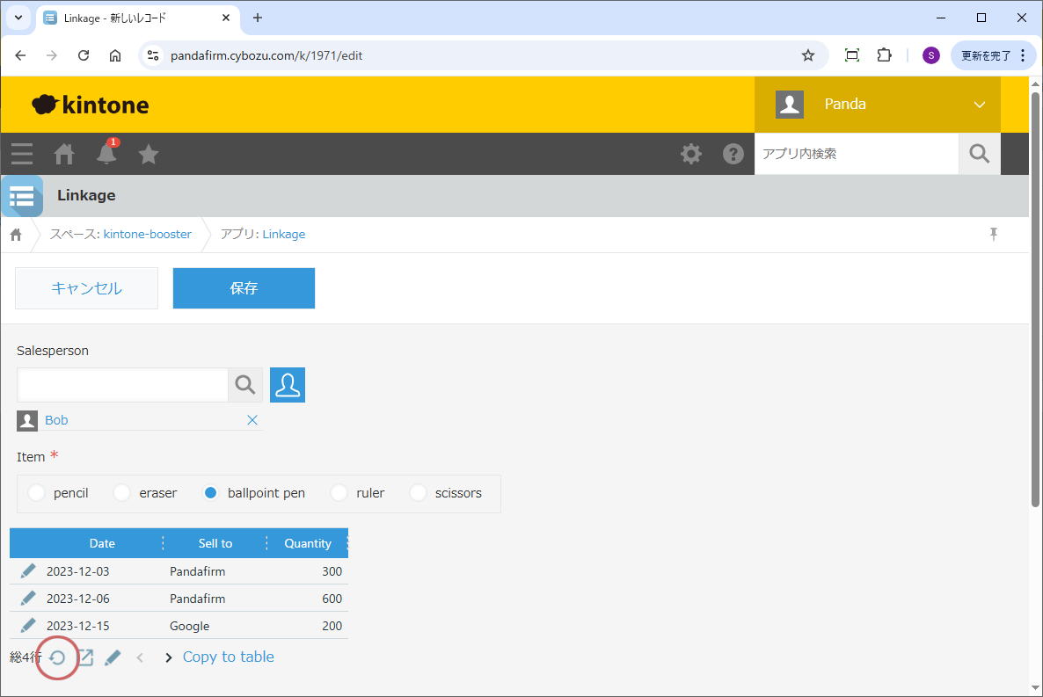The width and height of the screenshot is (1043, 697).
Task: Open the kintone-booster space breadcrumb
Action: coord(147,234)
